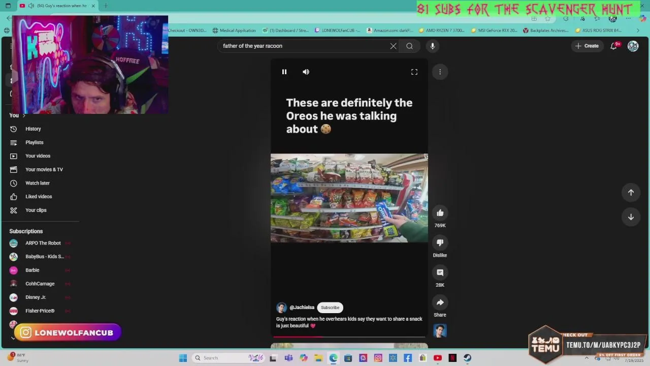The height and width of the screenshot is (366, 650).
Task: Open the YouTube app from the taskbar
Action: pos(437,358)
